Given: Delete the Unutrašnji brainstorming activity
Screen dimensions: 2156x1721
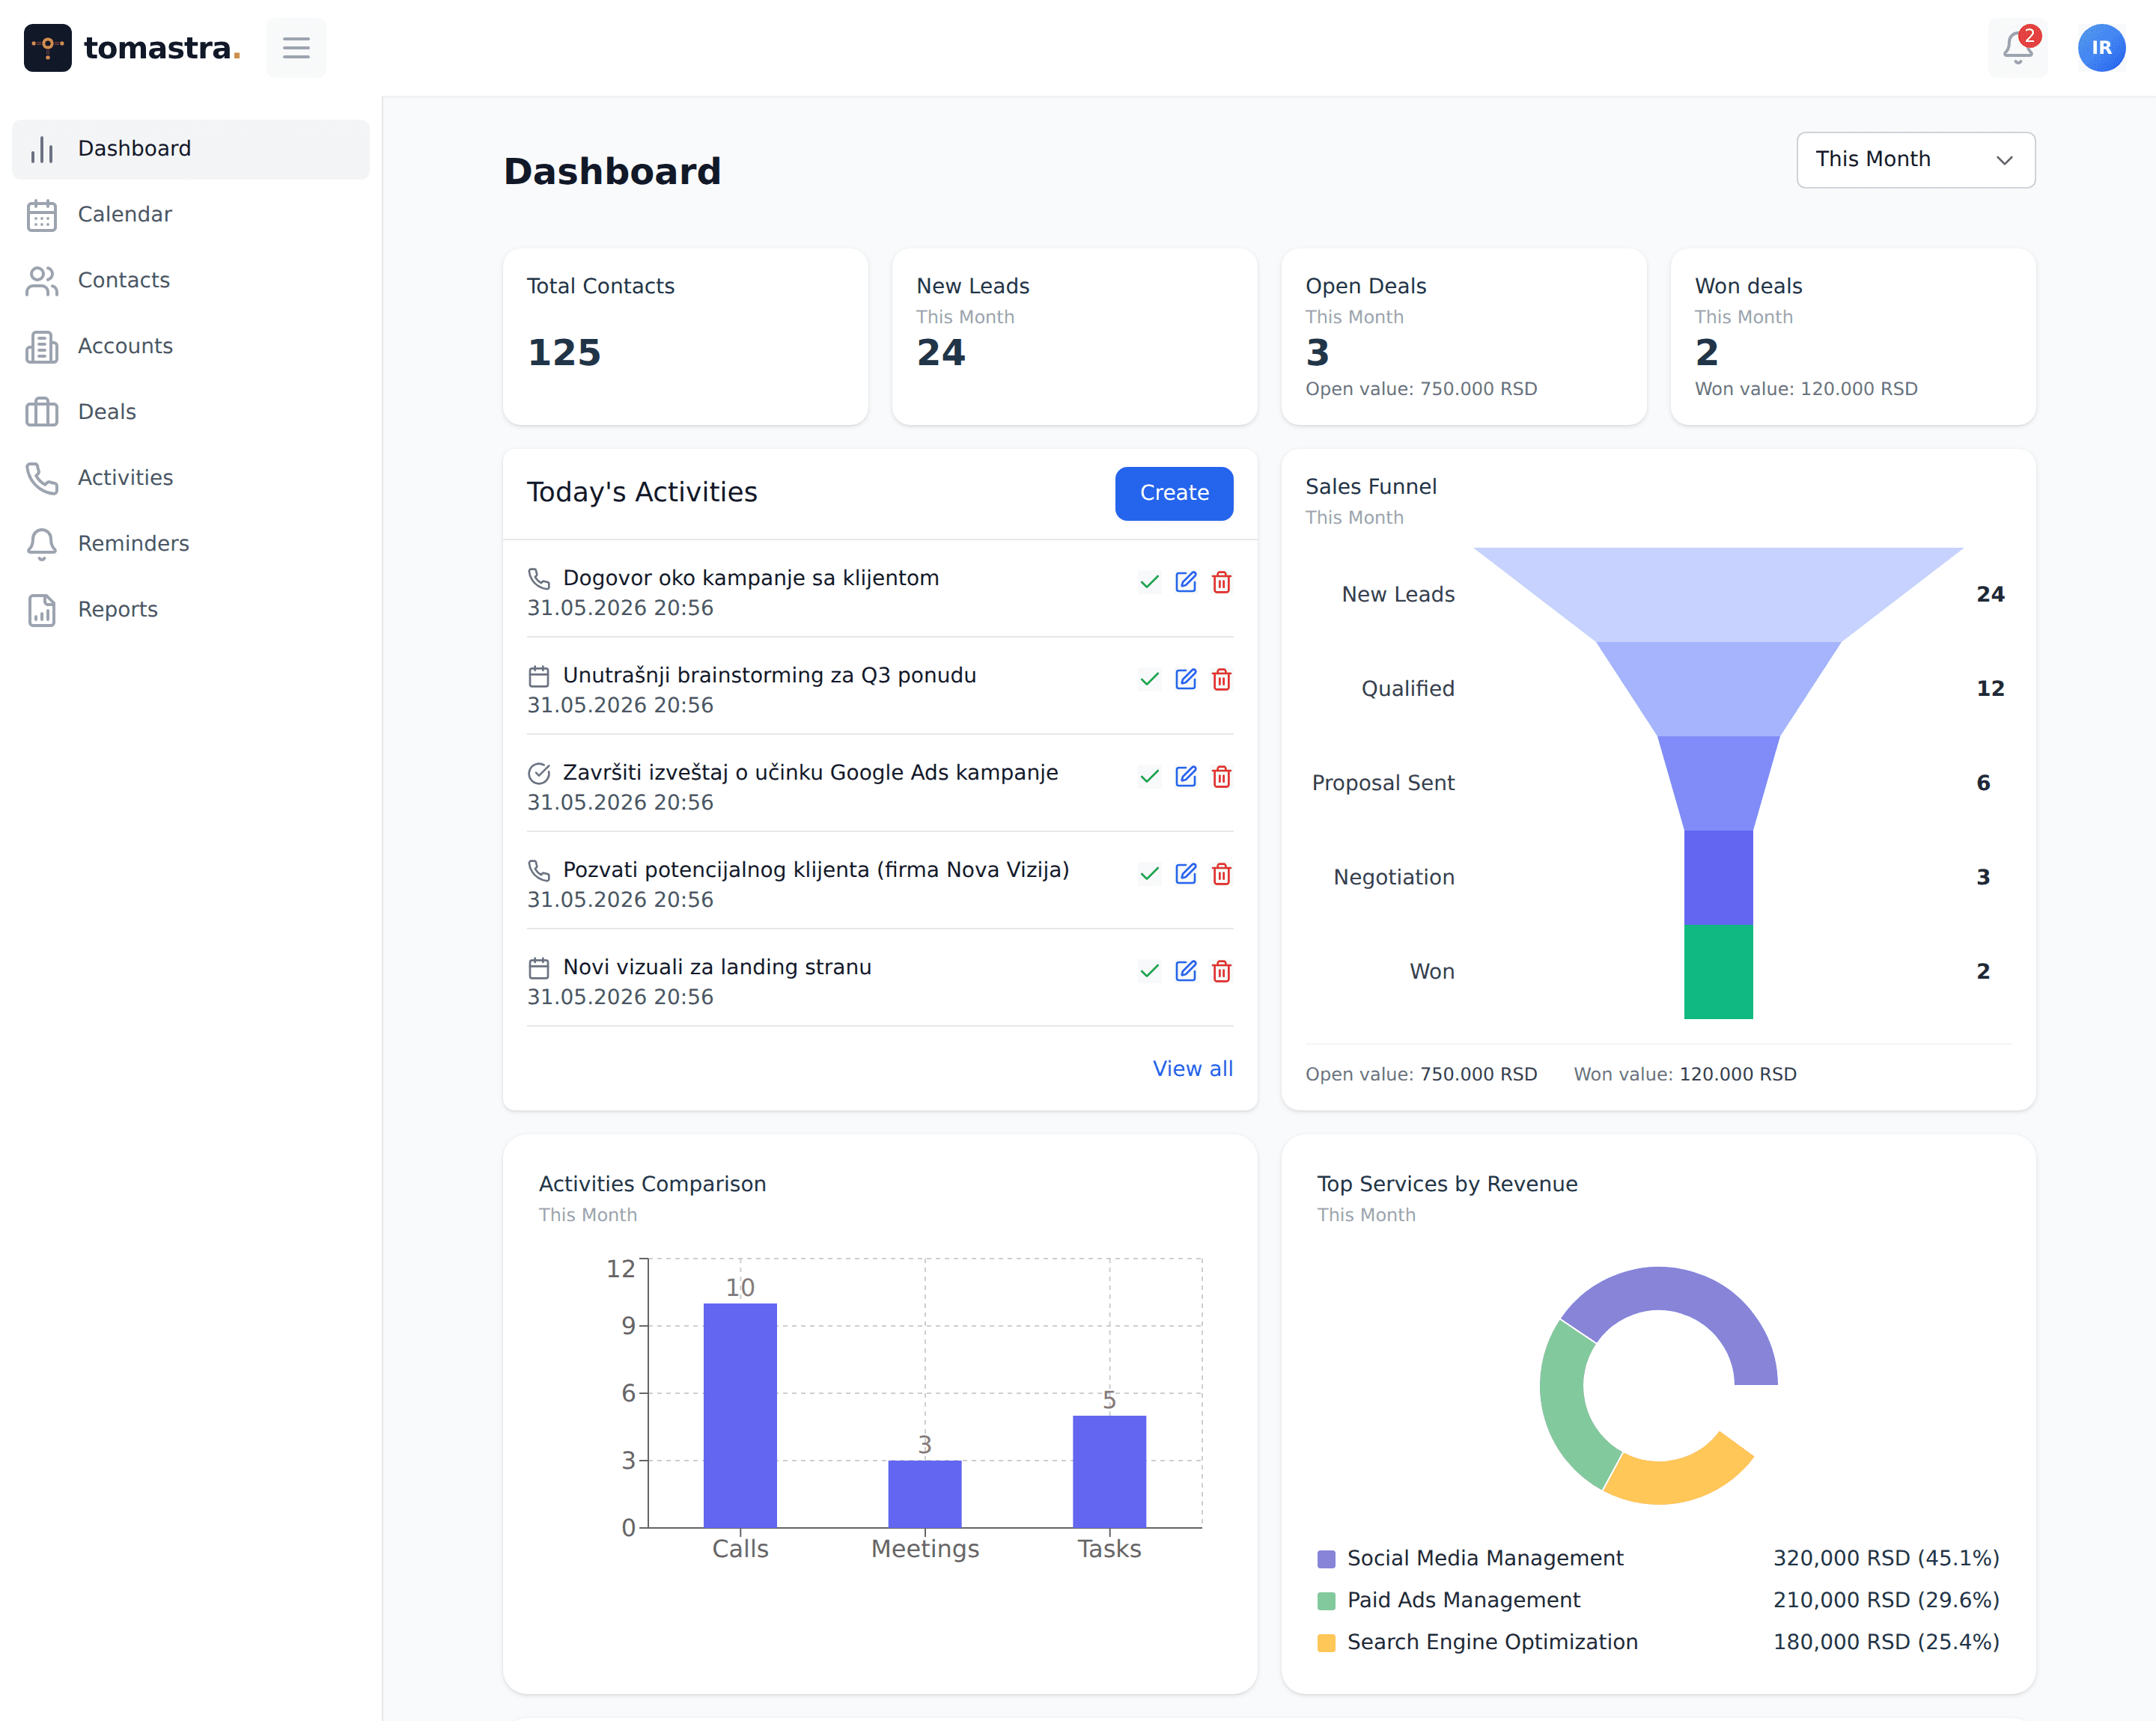Looking at the screenshot, I should pyautogui.click(x=1221, y=679).
